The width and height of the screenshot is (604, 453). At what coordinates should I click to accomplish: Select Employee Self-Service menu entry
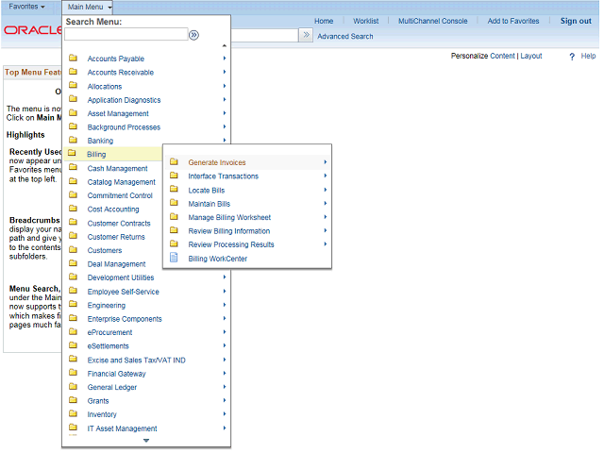[123, 292]
